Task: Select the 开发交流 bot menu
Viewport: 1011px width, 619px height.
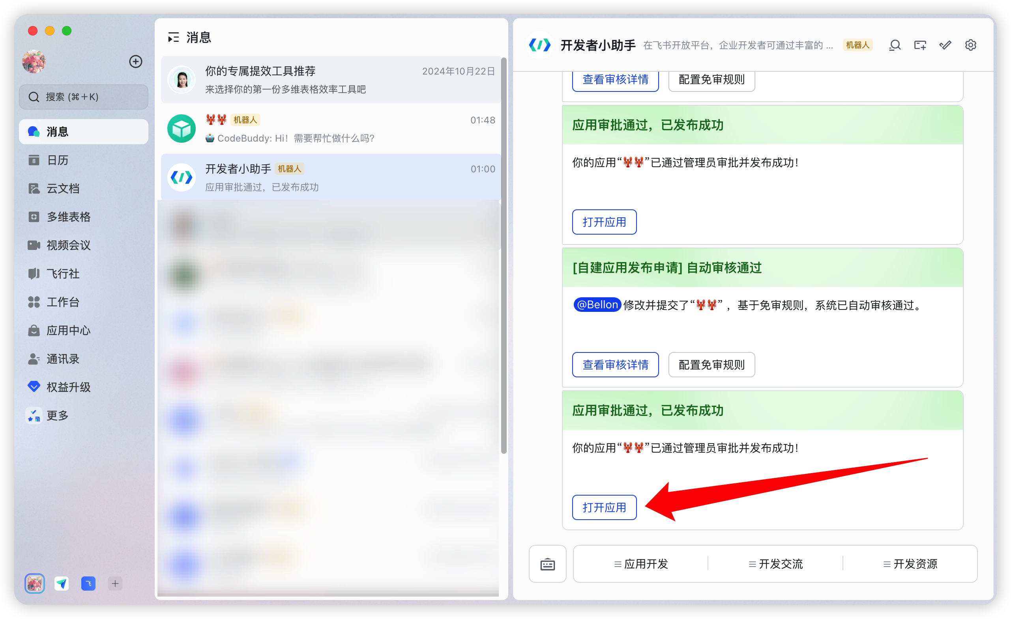Action: (x=775, y=564)
